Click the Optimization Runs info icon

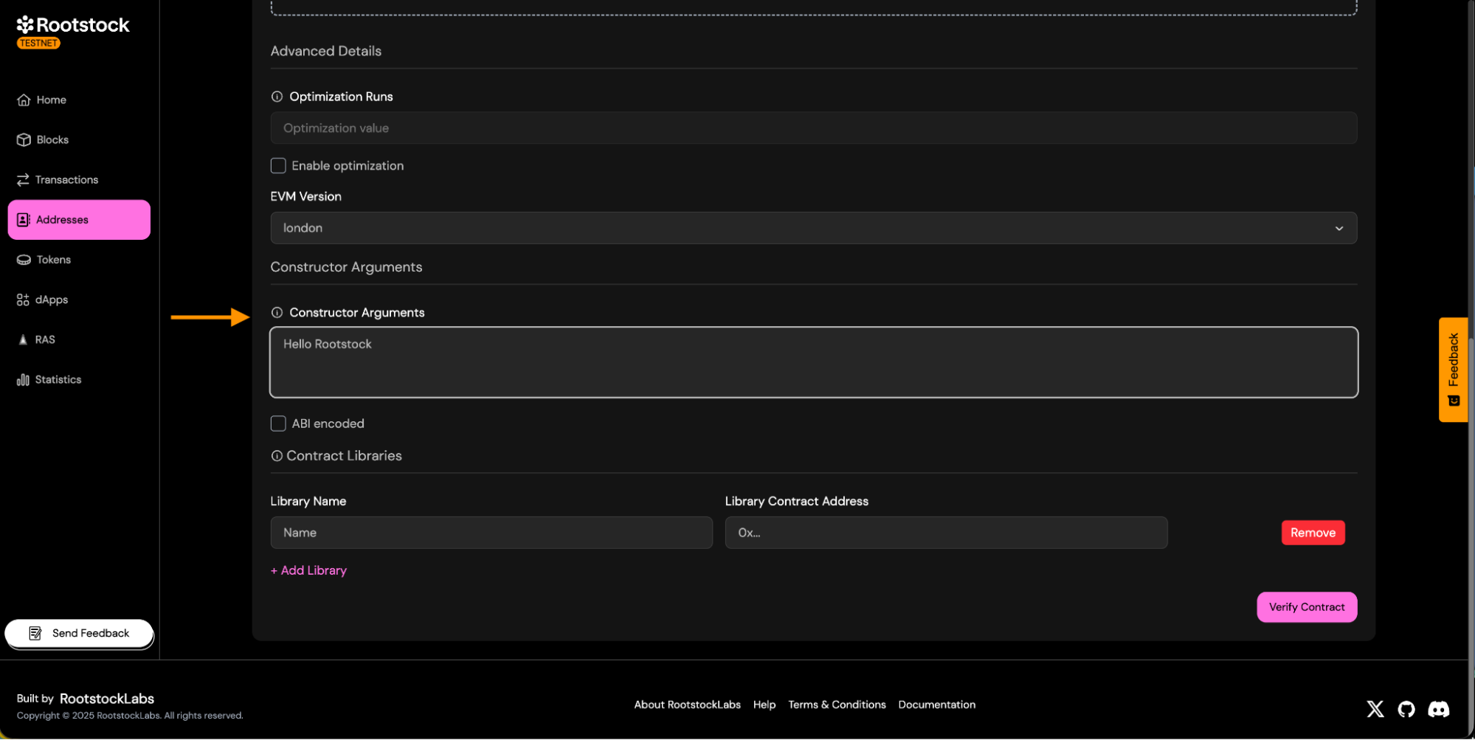point(277,97)
